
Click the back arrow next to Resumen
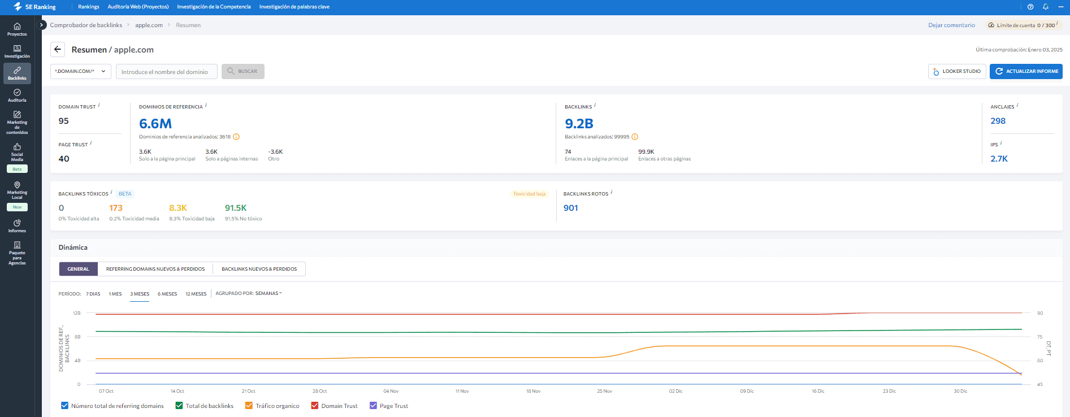(x=58, y=49)
